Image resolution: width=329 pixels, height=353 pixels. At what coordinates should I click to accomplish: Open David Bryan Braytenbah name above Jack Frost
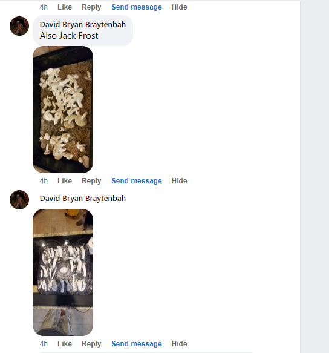(x=83, y=25)
